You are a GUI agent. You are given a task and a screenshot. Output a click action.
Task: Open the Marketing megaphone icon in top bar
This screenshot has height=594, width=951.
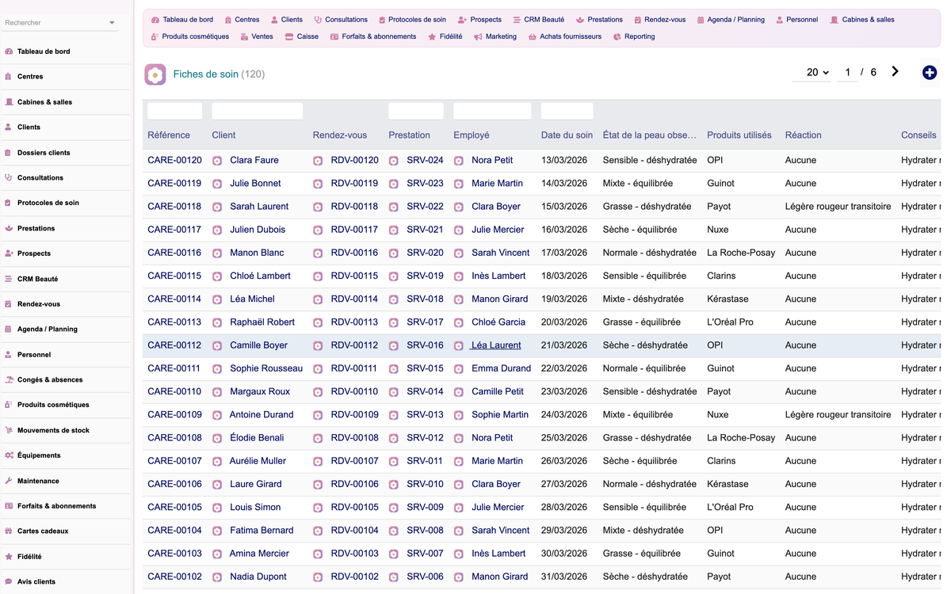tap(478, 36)
